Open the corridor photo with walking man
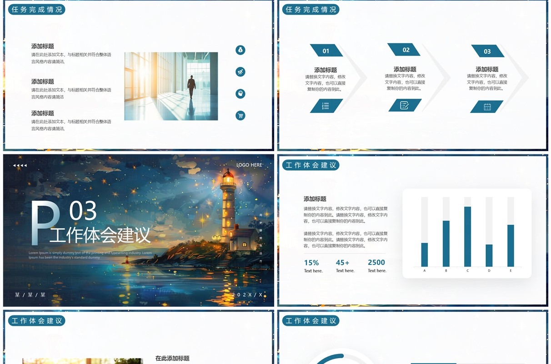The image size is (551, 364). coord(171,86)
